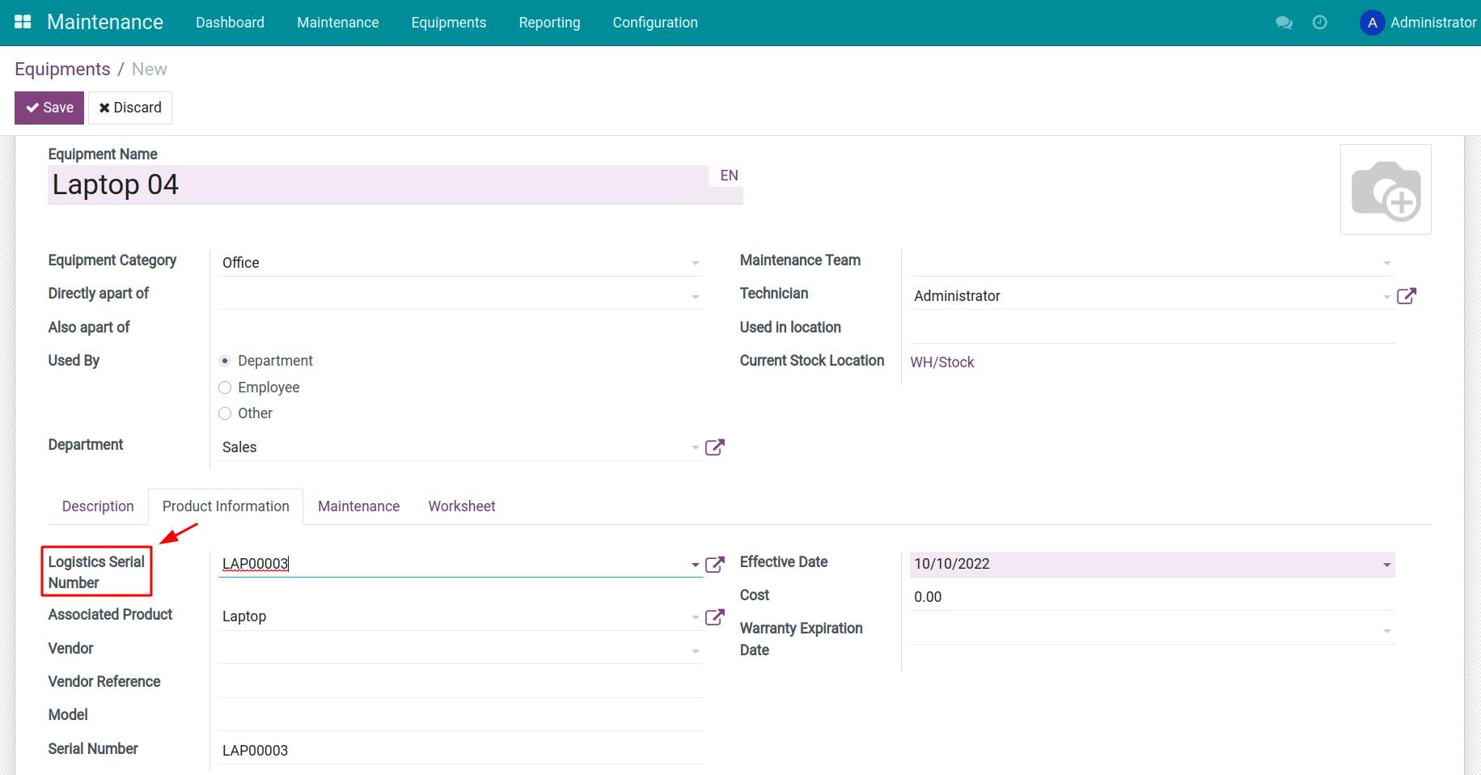Click the Save button
The image size is (1481, 775).
pyautogui.click(x=49, y=107)
